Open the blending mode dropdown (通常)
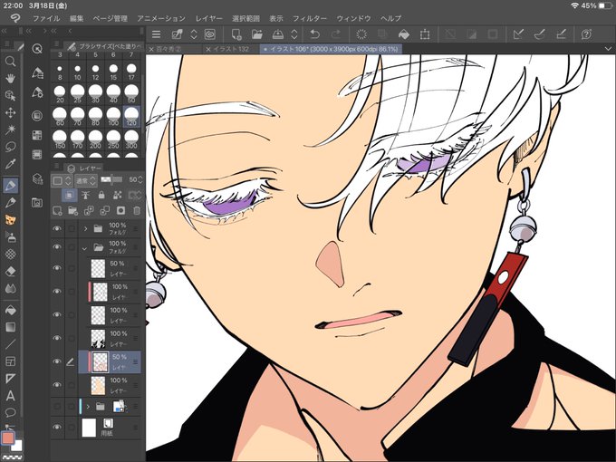Viewport: 616px width, 462px height. 86,180
